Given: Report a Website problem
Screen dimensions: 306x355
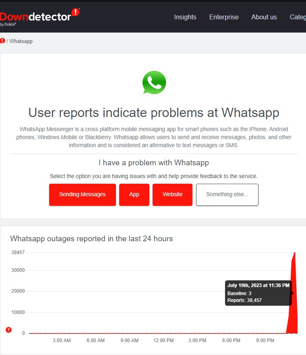Looking at the screenshot, I should click(x=172, y=195).
